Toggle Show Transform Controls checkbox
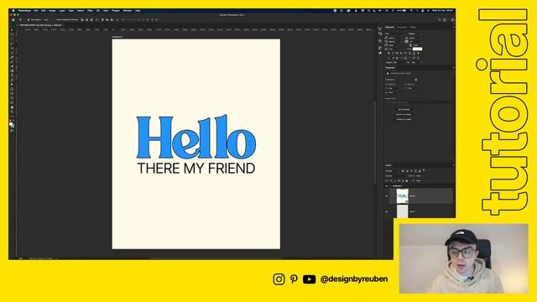This screenshot has width=537, height=302. click(x=54, y=20)
